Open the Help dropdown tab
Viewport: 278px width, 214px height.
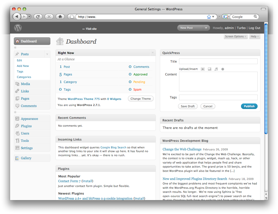[x=255, y=37]
